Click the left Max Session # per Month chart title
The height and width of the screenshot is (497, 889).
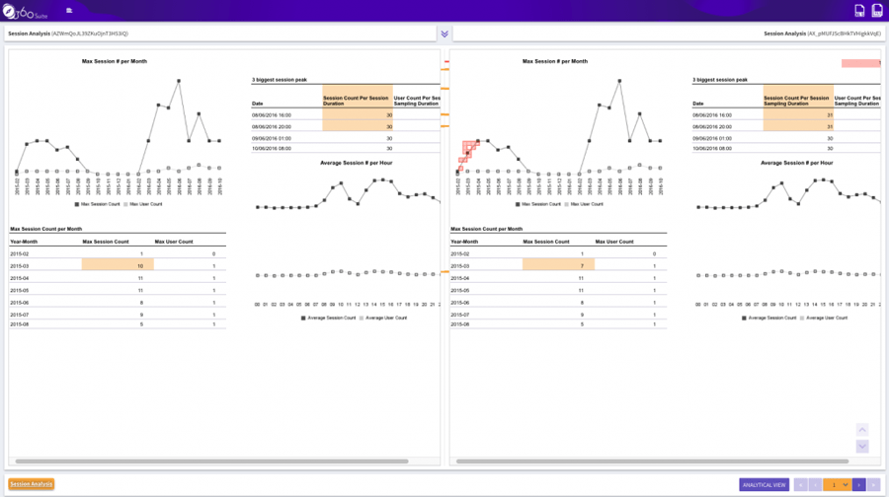115,61
